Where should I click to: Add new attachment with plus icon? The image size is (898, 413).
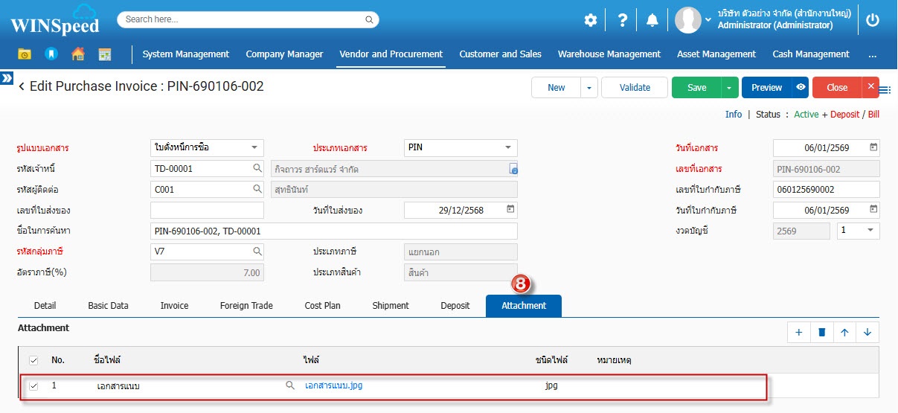(798, 333)
